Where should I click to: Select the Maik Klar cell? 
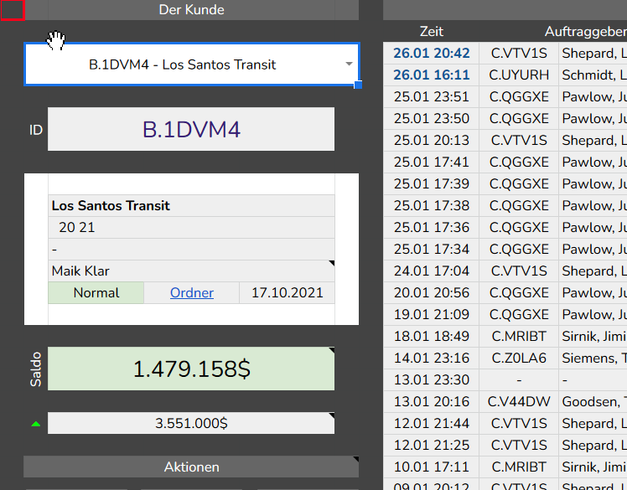pos(191,271)
